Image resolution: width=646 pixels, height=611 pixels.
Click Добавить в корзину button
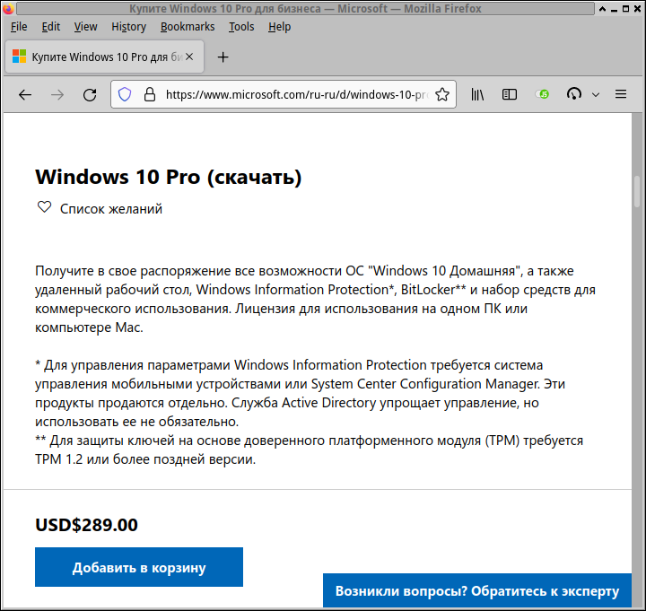(139, 567)
